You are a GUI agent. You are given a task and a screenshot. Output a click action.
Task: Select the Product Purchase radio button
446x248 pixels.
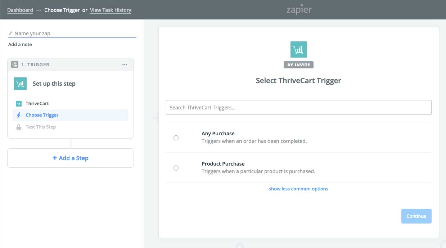(x=176, y=168)
